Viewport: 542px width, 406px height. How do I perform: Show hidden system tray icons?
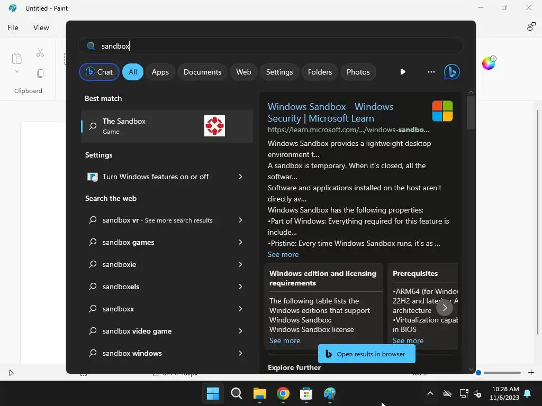click(430, 393)
